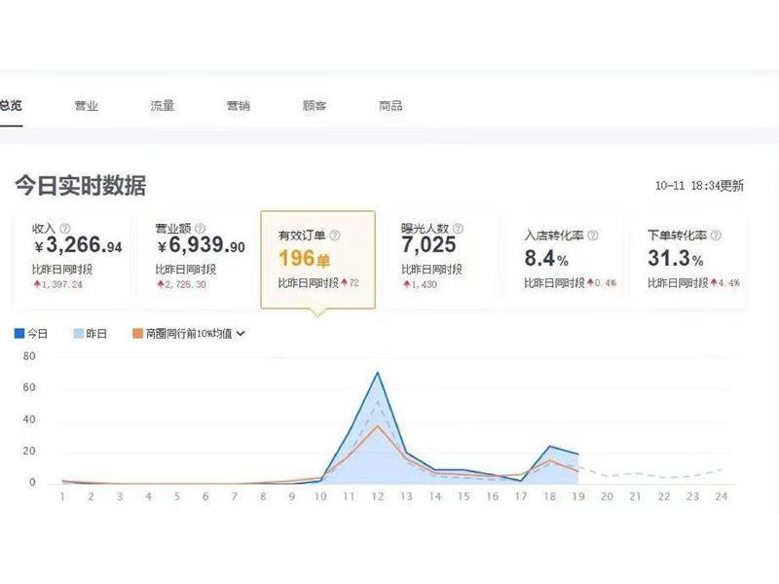
Task: Open help icon beside 有效订单
Action: [335, 236]
